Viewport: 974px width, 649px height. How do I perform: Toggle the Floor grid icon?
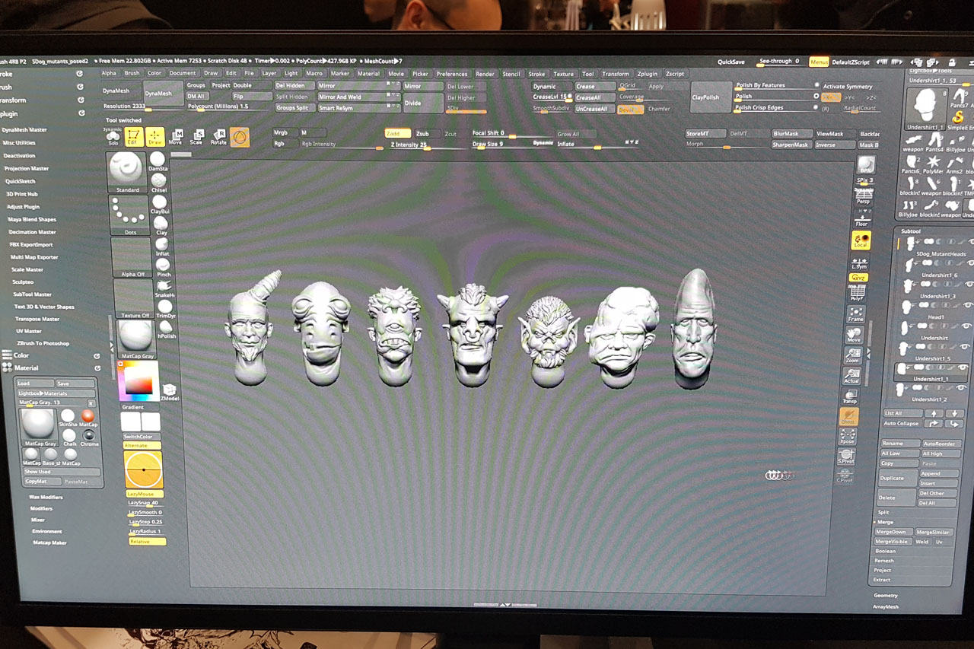(x=861, y=218)
